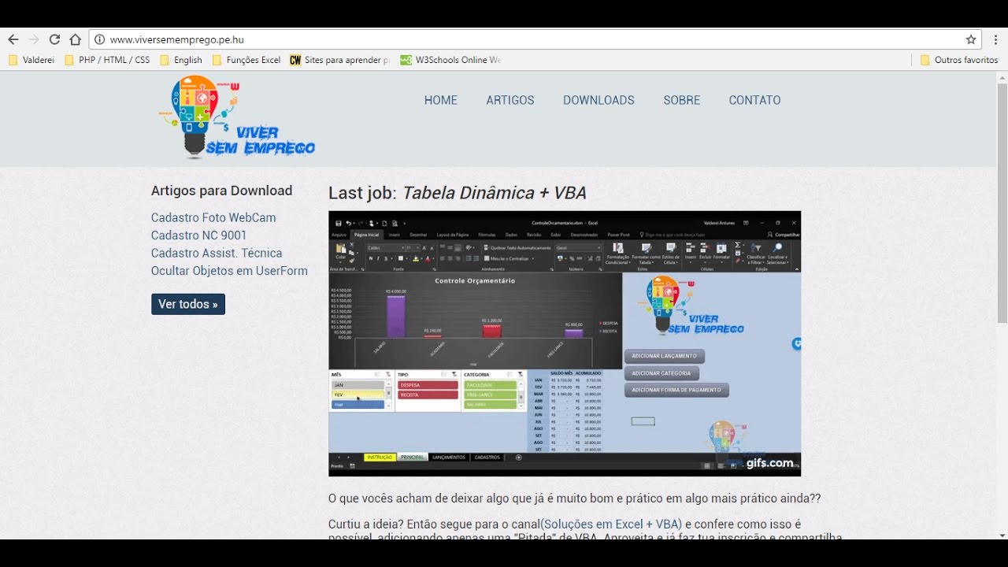Open the Cadastro Foto WebCam article
1008x567 pixels.
pos(213,217)
